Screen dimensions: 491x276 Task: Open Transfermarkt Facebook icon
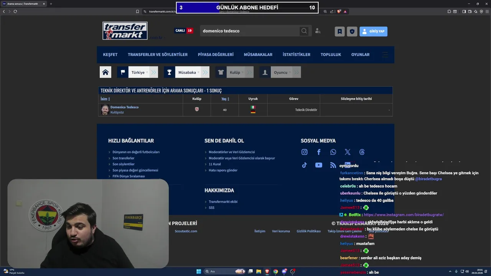[319, 152]
